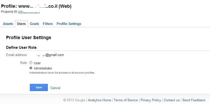Click the Administrators full access description text
The width and height of the screenshot is (210, 104).
click(62, 73)
